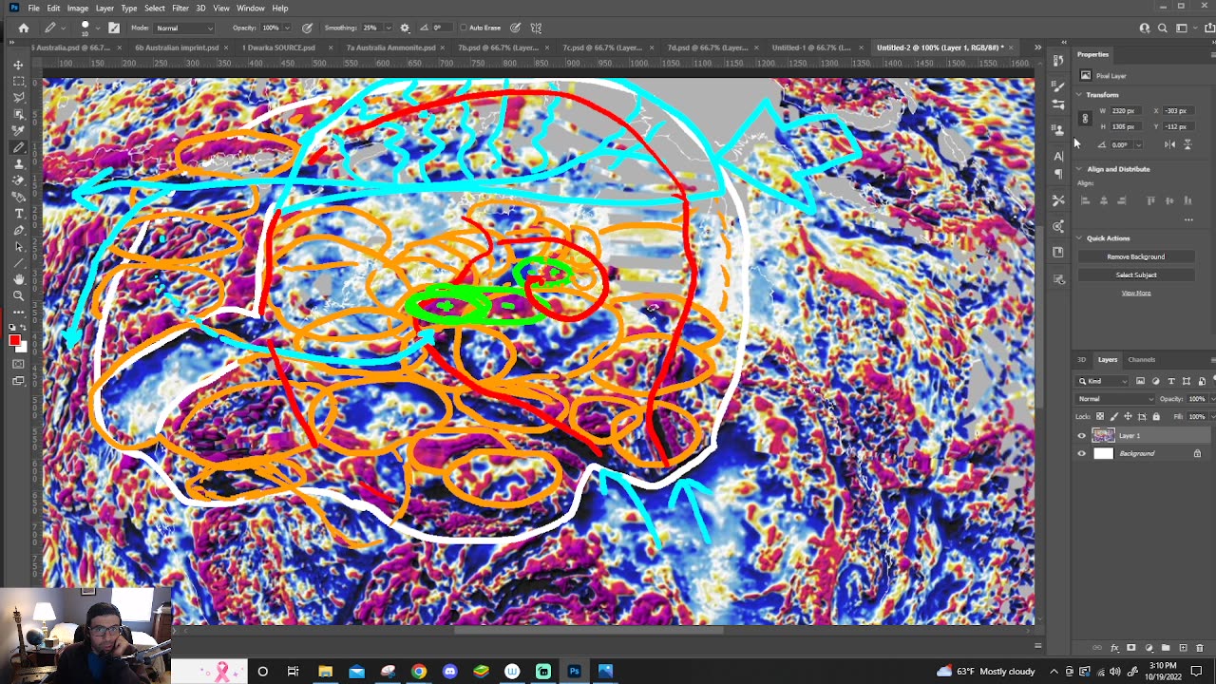Screen dimensions: 1216x684
Task: Select the Eyedropper tool
Action: pos(18,130)
